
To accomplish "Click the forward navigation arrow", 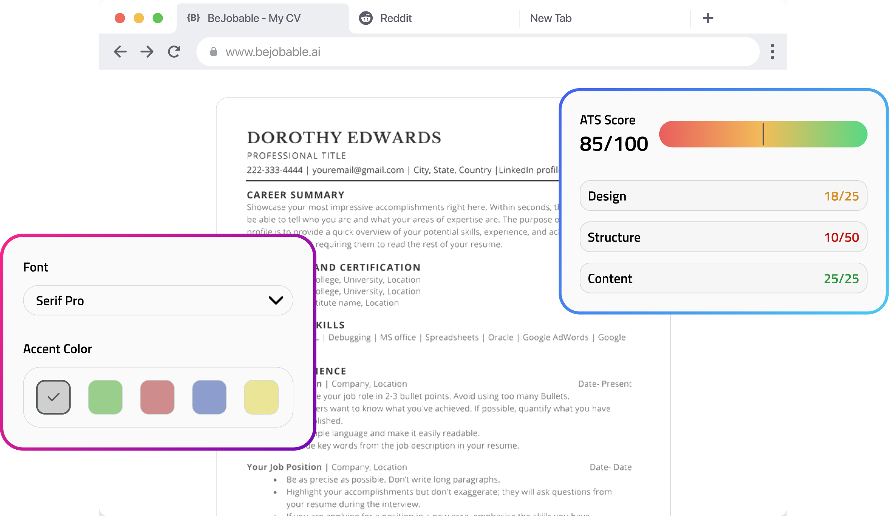I will pyautogui.click(x=147, y=52).
